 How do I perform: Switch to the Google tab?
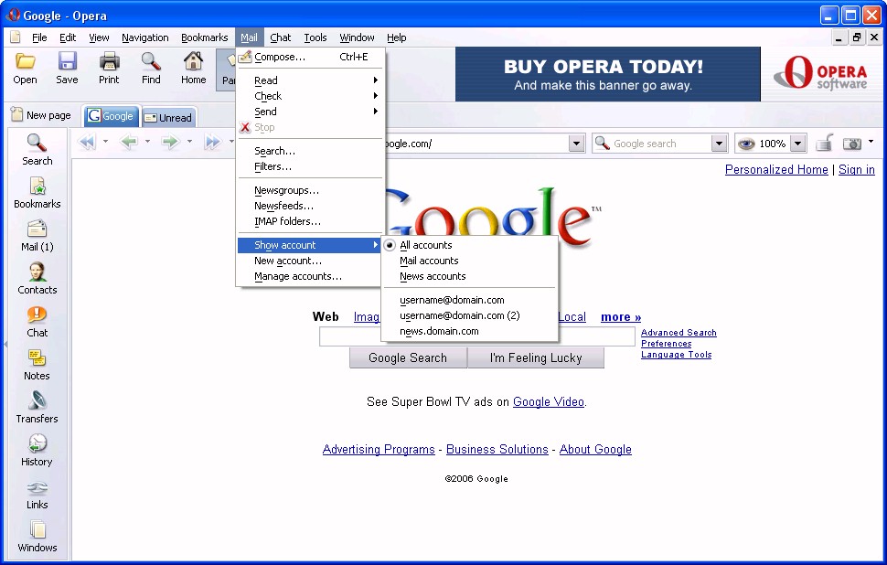[111, 116]
